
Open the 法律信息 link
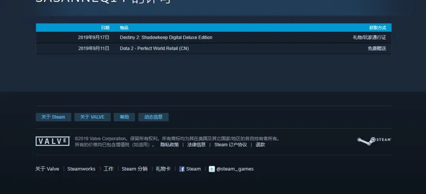point(196,145)
